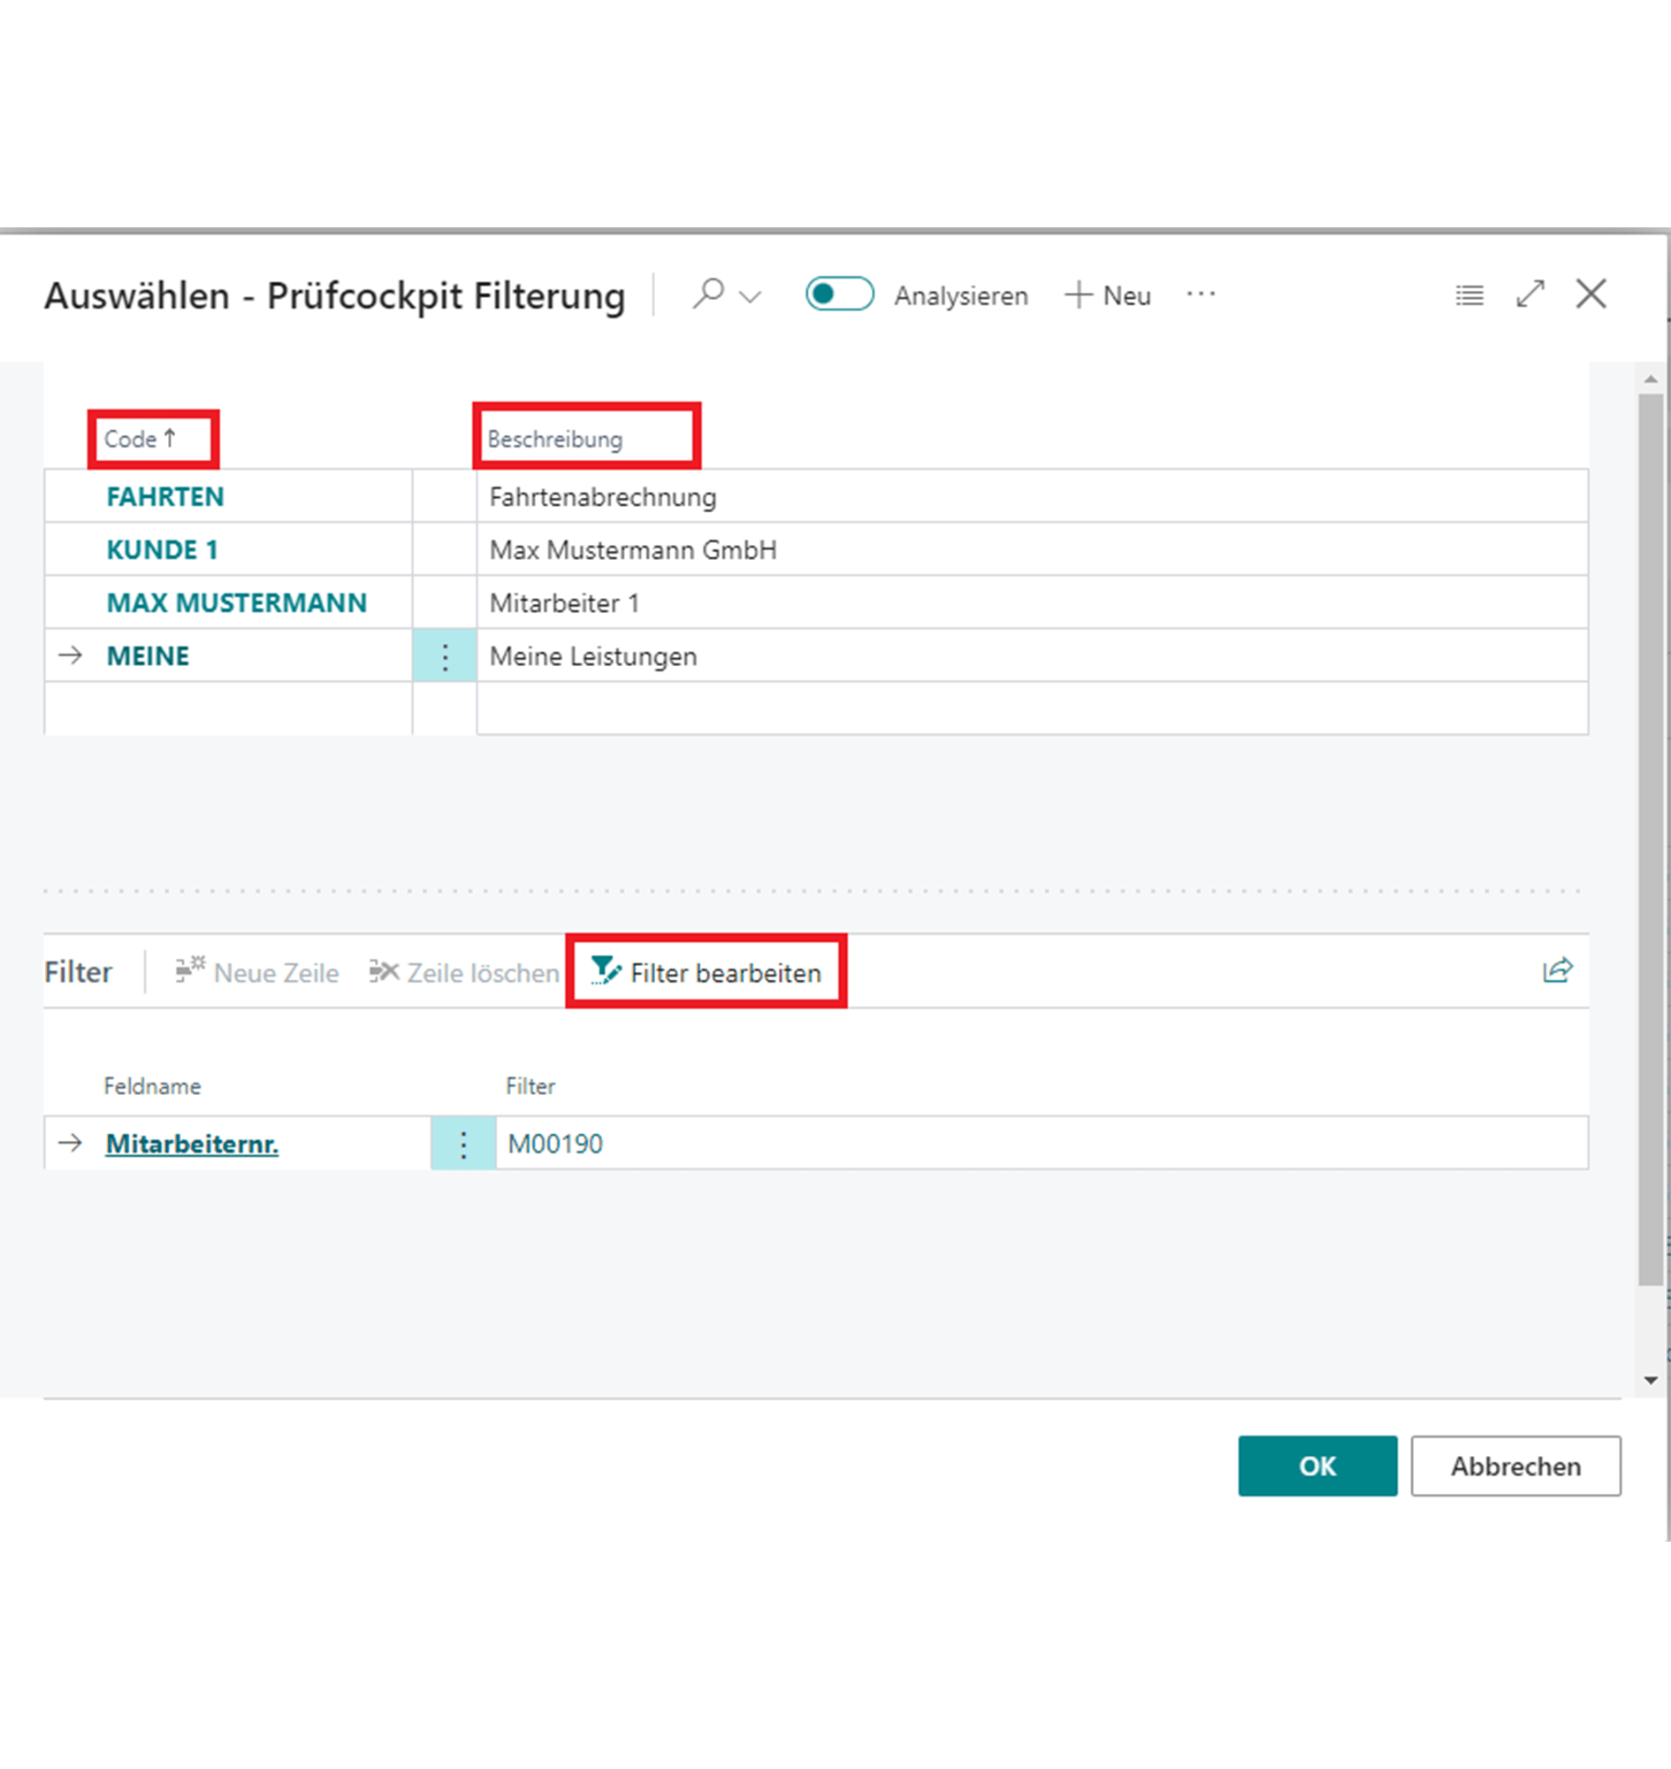Screen dimensions: 1671x1769
Task: Click the share icon in Filter section
Action: click(x=1558, y=969)
